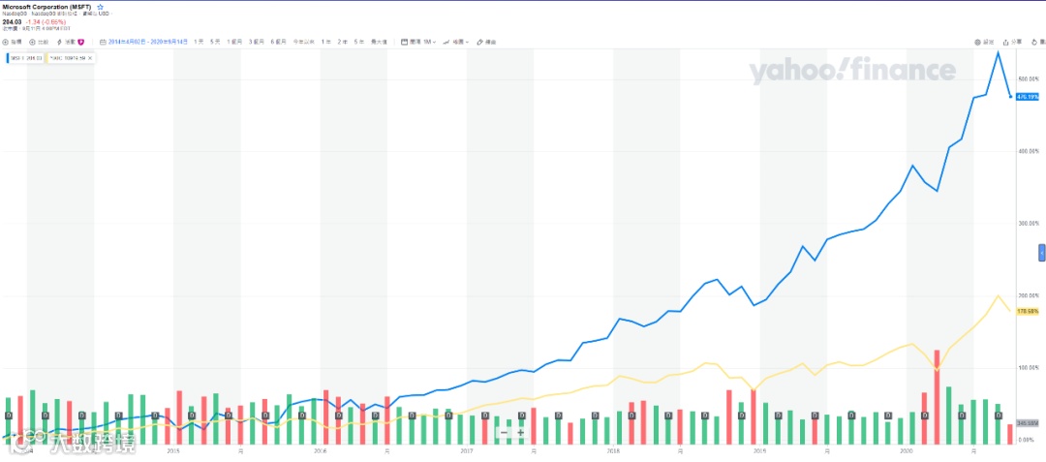Open the events lightning-bolt button
This screenshot has width=1046, height=462.
(65, 42)
